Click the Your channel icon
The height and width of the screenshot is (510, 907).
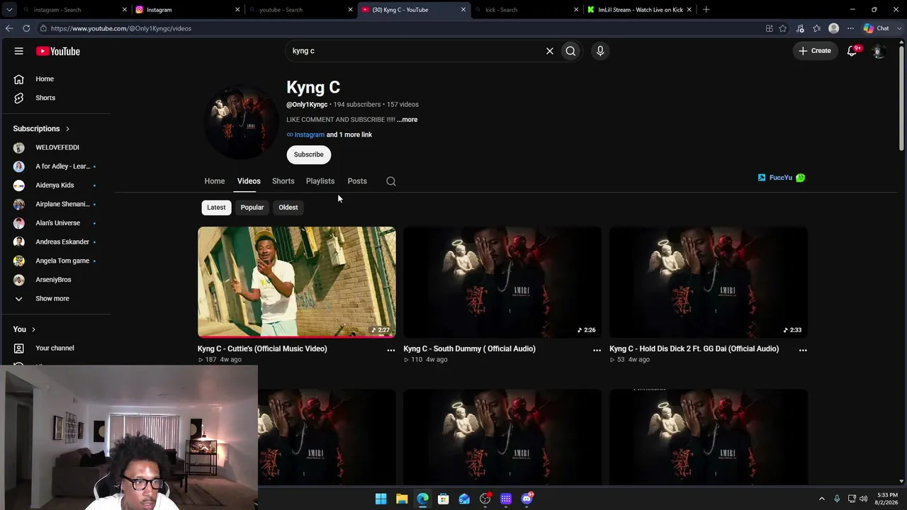(x=19, y=348)
